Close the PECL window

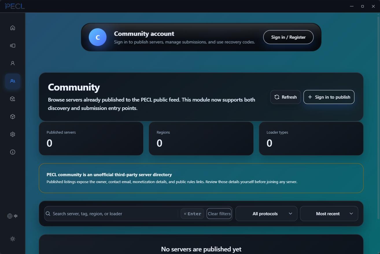click(373, 6)
